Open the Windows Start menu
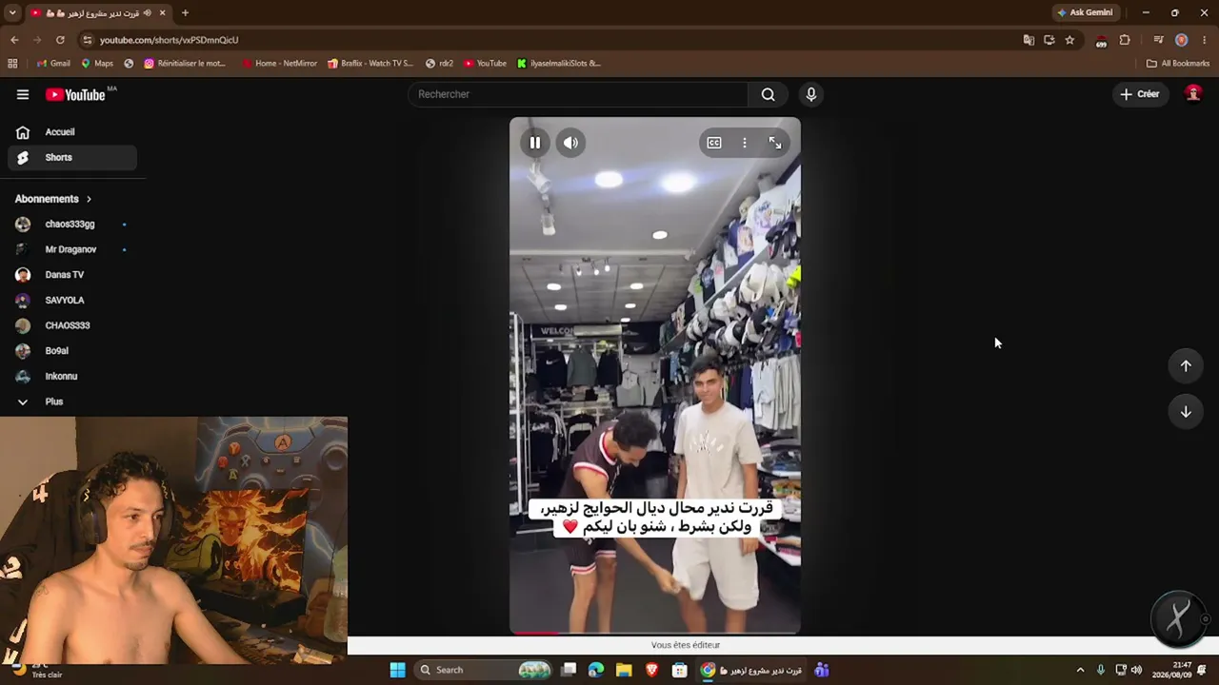This screenshot has height=685, width=1219. coord(397,670)
